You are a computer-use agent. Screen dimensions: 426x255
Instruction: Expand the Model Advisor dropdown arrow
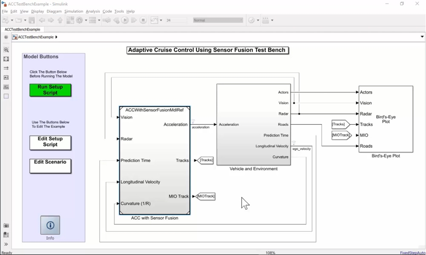pyautogui.click(x=258, y=20)
